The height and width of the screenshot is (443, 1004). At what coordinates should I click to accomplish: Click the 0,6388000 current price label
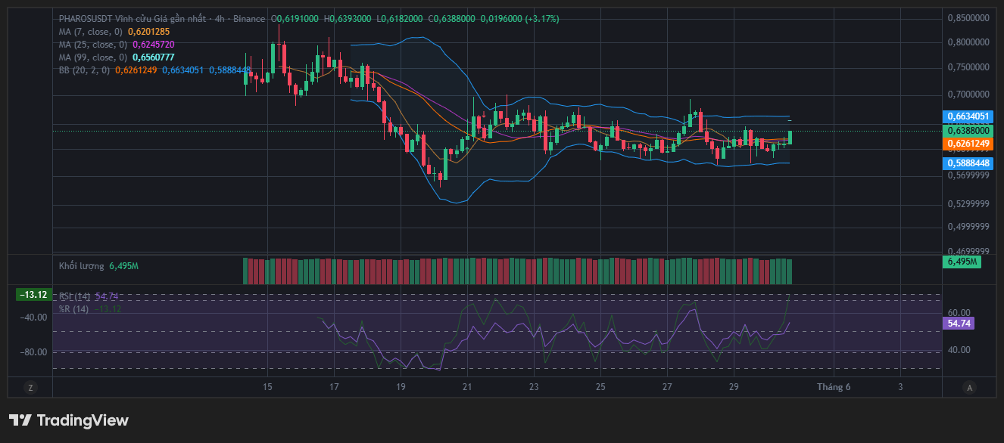click(x=967, y=131)
